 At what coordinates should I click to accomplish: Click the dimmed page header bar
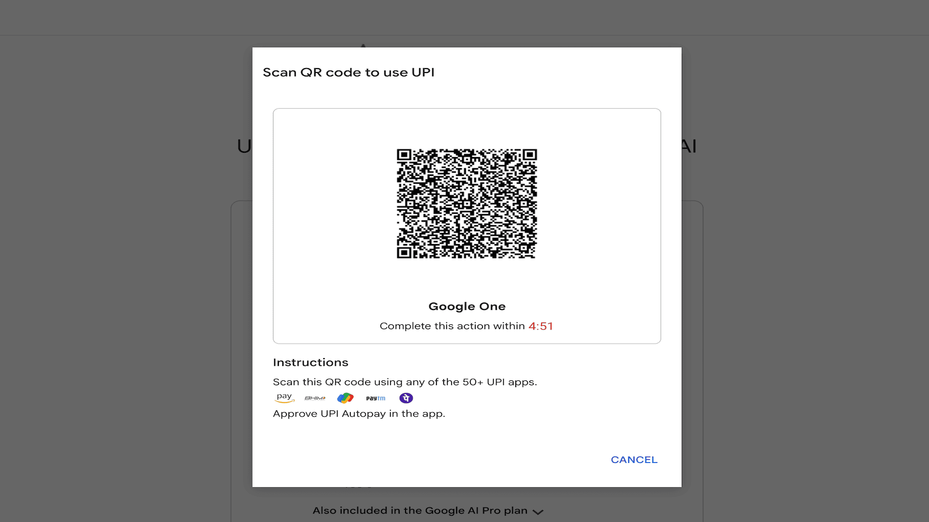(x=464, y=17)
